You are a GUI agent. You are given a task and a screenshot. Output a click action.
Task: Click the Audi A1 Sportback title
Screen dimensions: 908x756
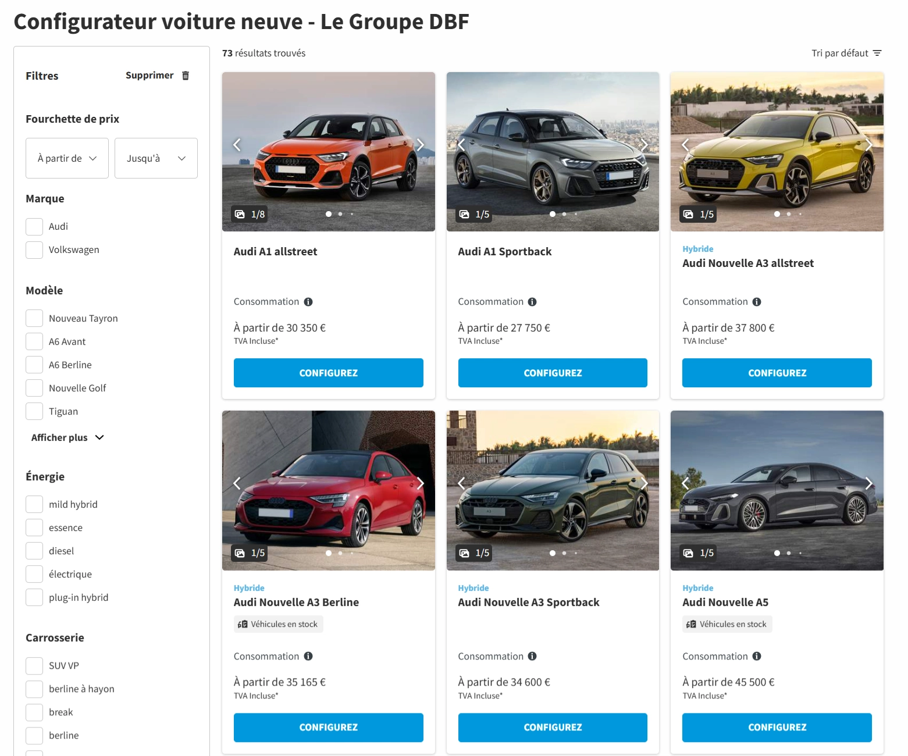pos(505,252)
